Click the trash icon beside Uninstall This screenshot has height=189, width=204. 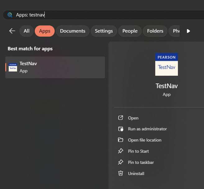pos(120,173)
